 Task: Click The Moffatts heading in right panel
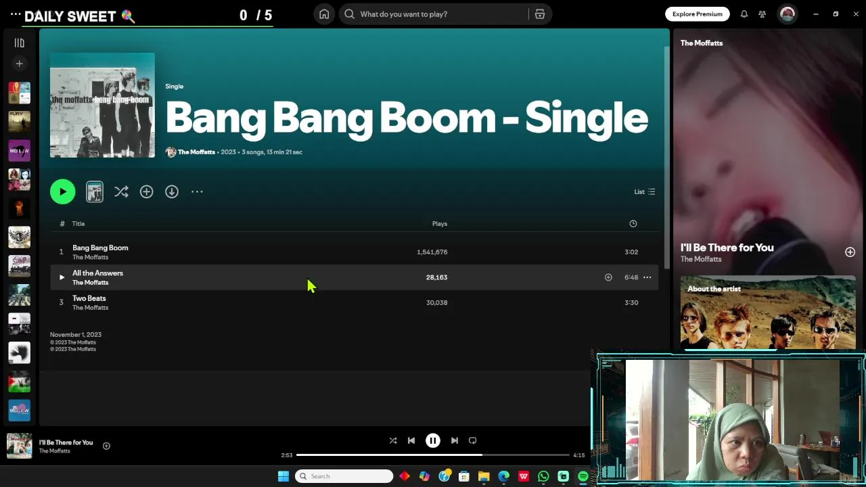click(702, 43)
